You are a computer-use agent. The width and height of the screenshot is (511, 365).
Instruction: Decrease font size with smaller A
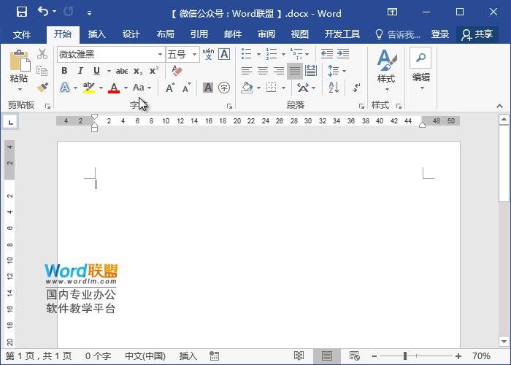(186, 88)
